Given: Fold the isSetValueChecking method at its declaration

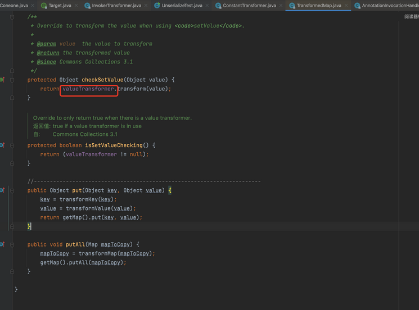Looking at the screenshot, I should 12,145.
